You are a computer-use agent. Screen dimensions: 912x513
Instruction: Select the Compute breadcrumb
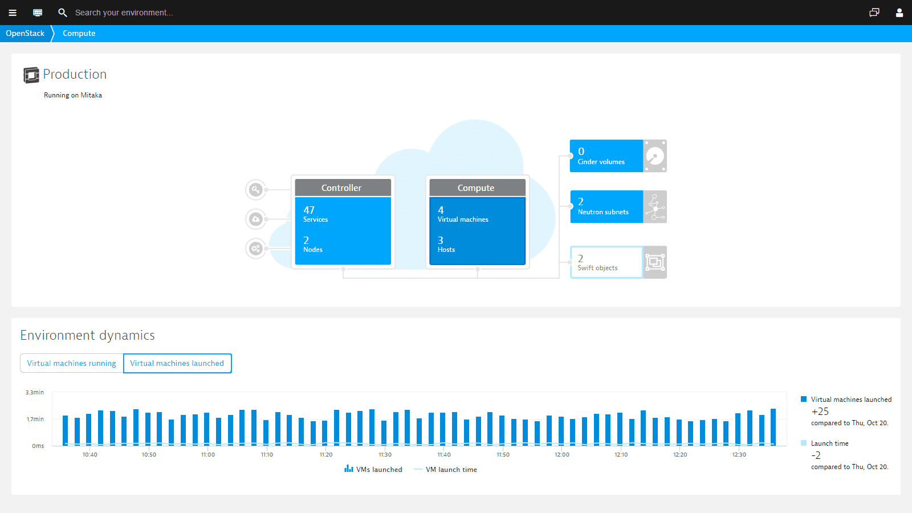[79, 33]
